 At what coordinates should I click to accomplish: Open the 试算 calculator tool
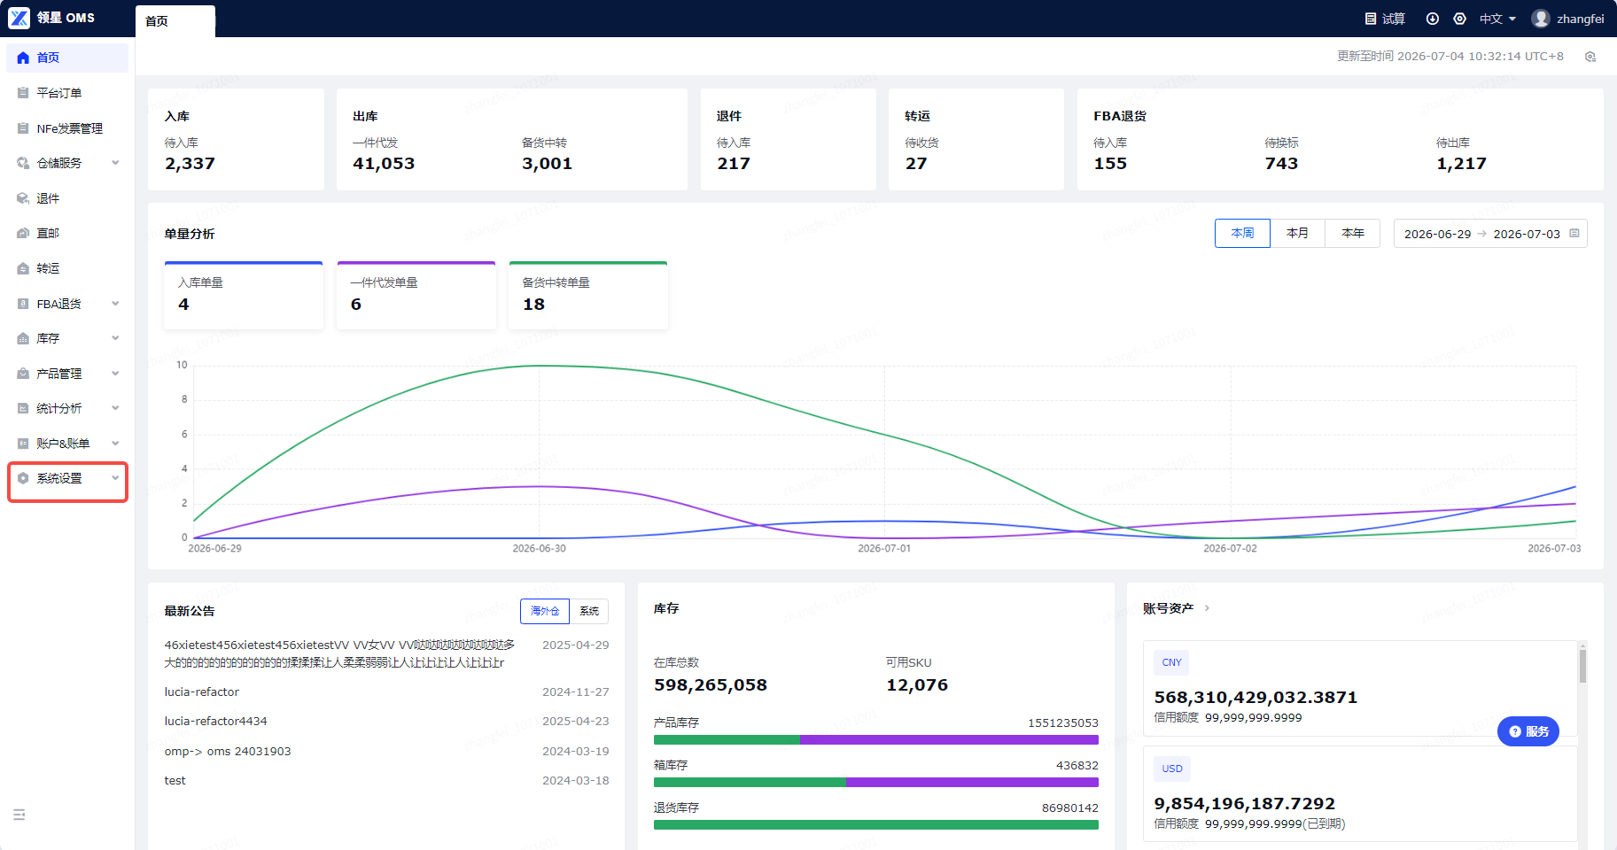click(1385, 19)
